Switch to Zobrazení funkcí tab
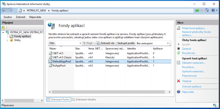 tap(59, 99)
